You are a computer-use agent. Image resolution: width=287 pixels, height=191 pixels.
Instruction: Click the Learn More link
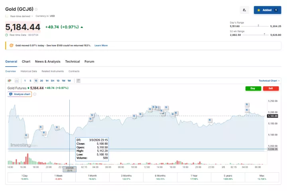pyautogui.click(x=101, y=45)
